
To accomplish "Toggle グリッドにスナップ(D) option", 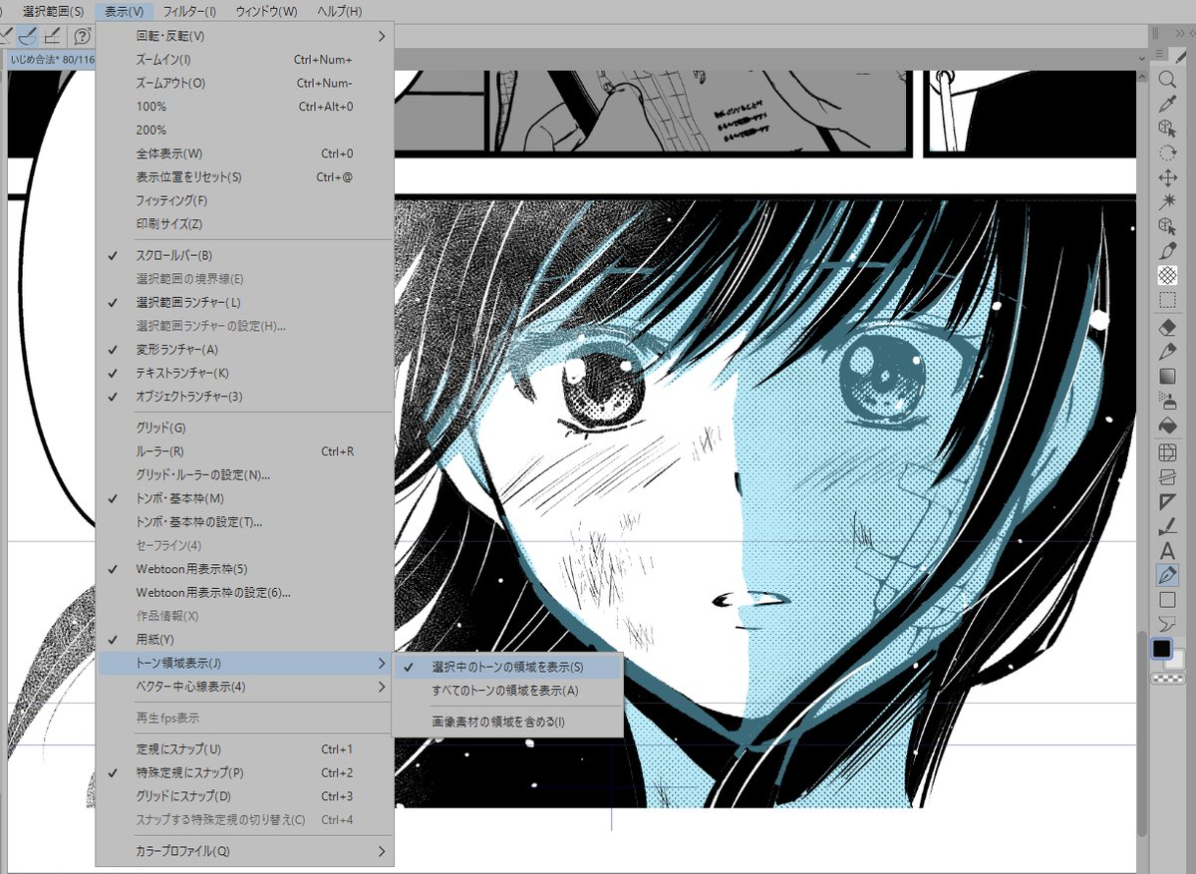I will (245, 796).
